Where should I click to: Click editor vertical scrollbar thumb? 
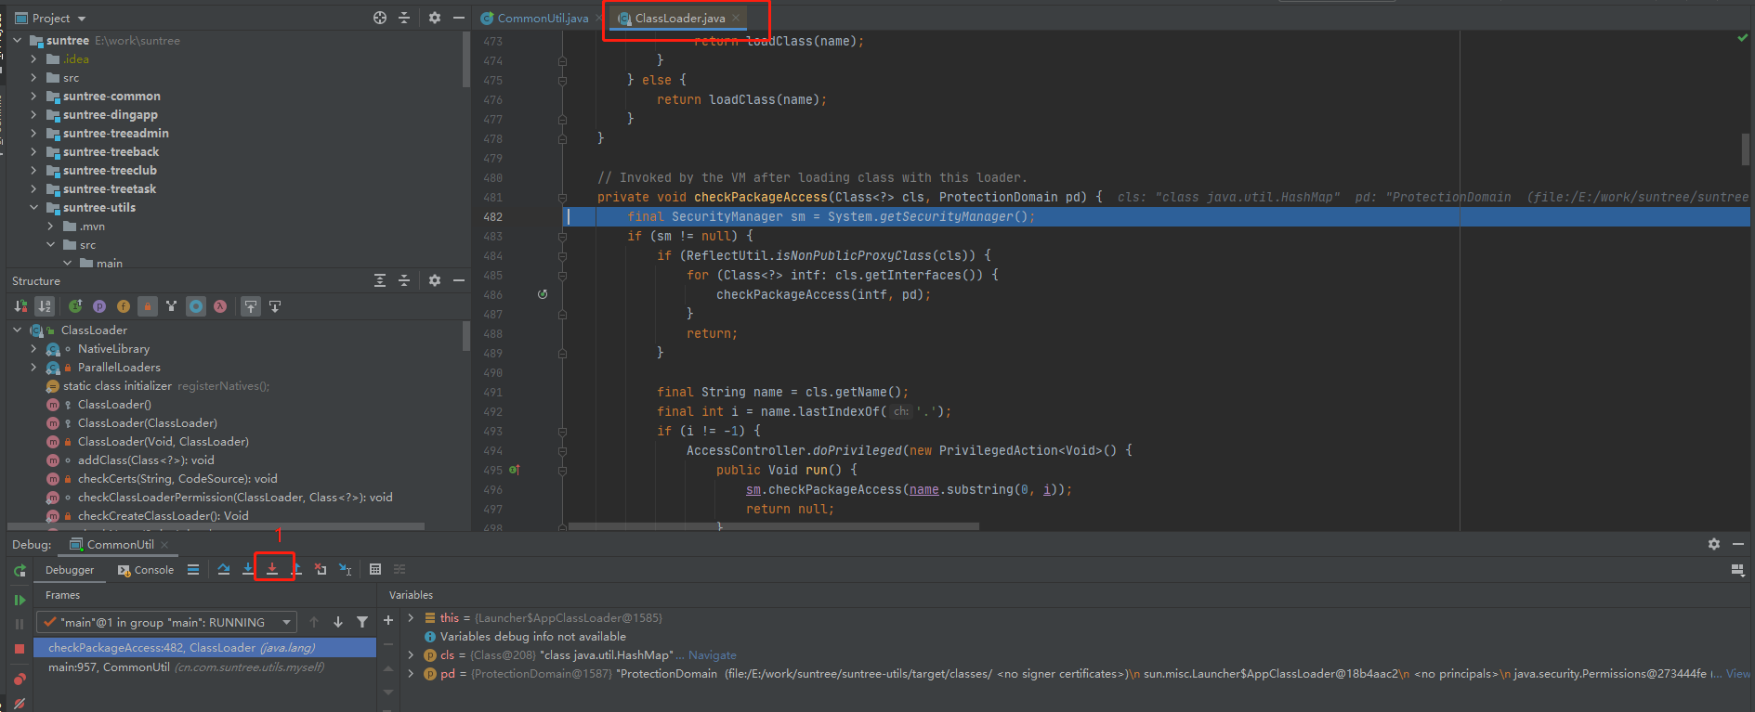pos(1745,149)
